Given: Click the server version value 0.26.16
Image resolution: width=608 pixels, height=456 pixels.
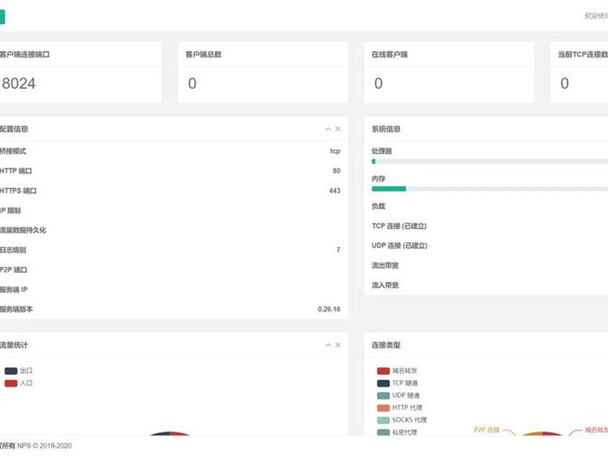Looking at the screenshot, I should 329,309.
